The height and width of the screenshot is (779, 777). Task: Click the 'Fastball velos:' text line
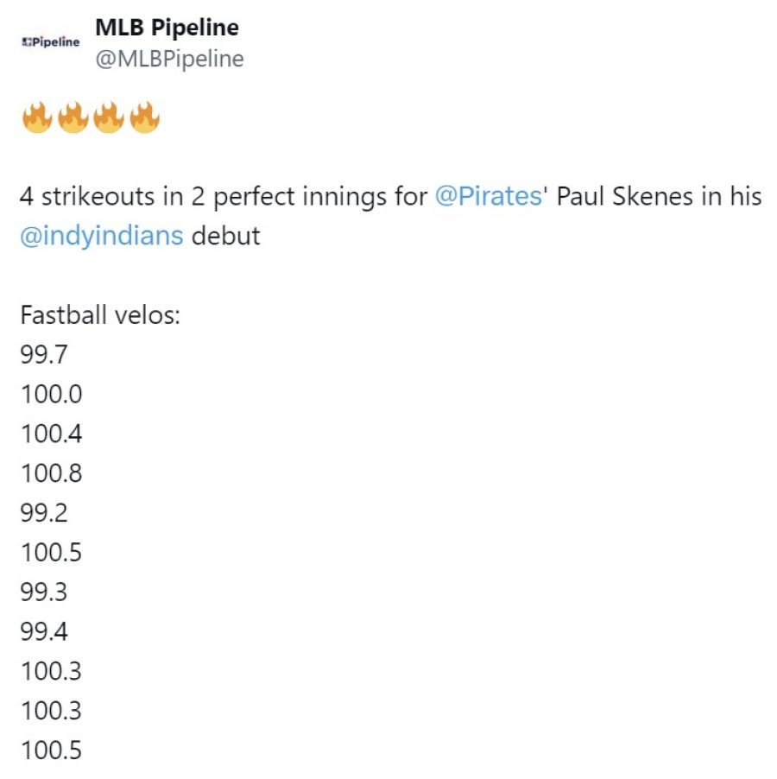pyautogui.click(x=100, y=314)
